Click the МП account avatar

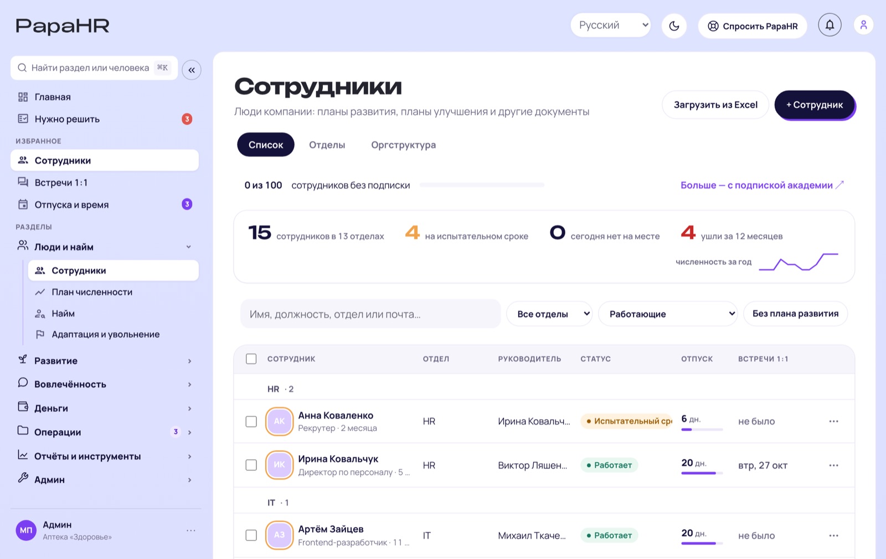[26, 530]
